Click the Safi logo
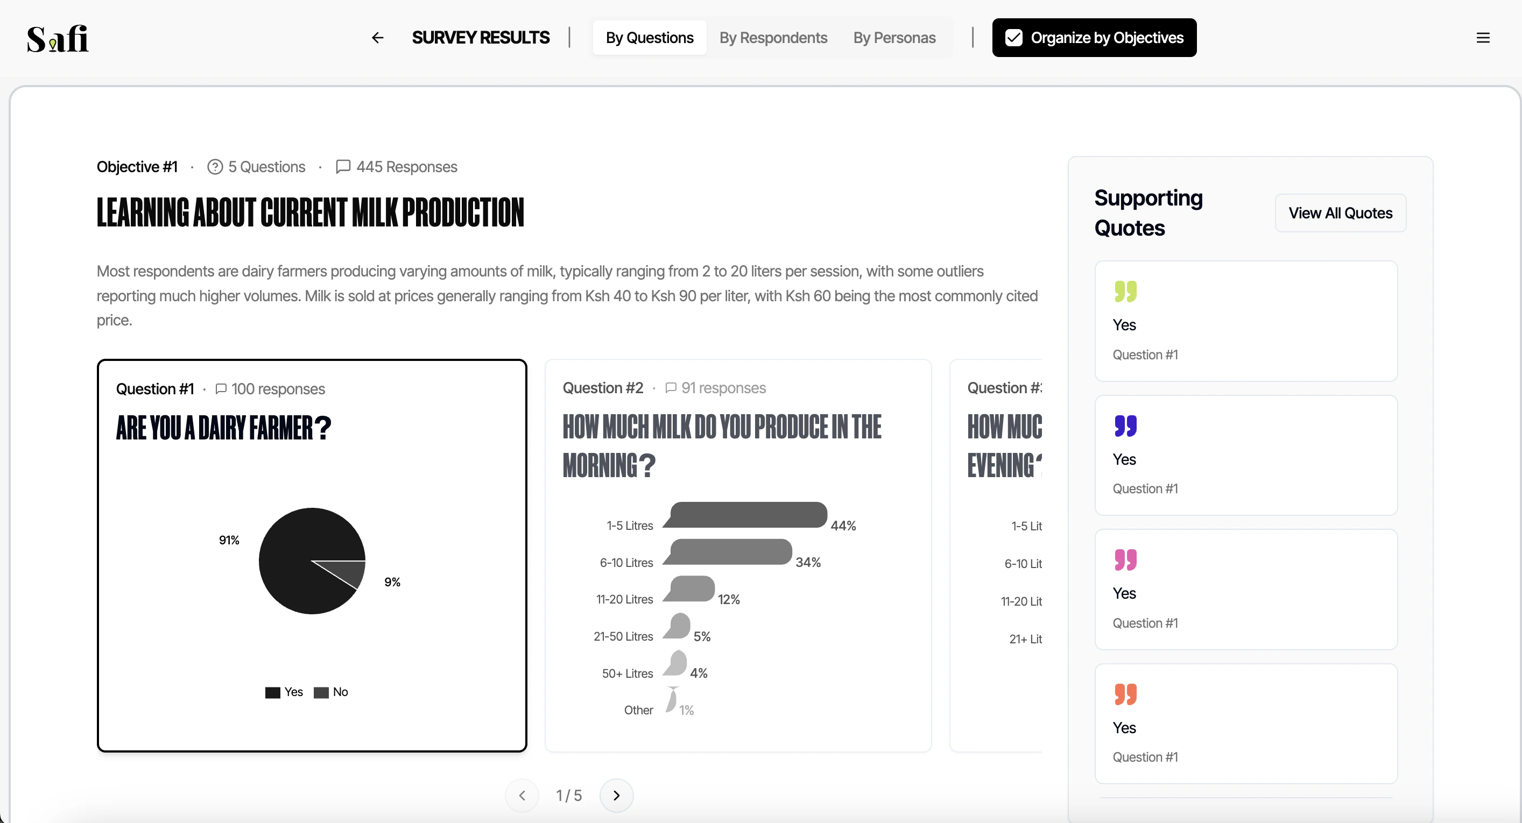The height and width of the screenshot is (823, 1522). [57, 38]
